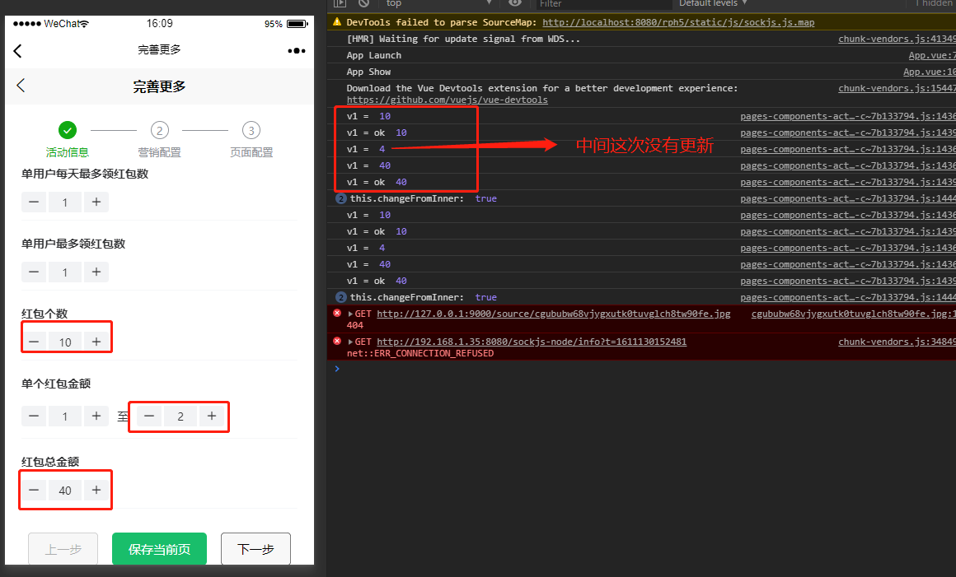Click the maximum 单个红包金额 field showing 2
This screenshot has height=577, width=956.
(180, 416)
